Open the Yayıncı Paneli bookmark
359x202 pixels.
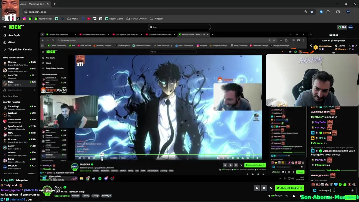coord(43,19)
